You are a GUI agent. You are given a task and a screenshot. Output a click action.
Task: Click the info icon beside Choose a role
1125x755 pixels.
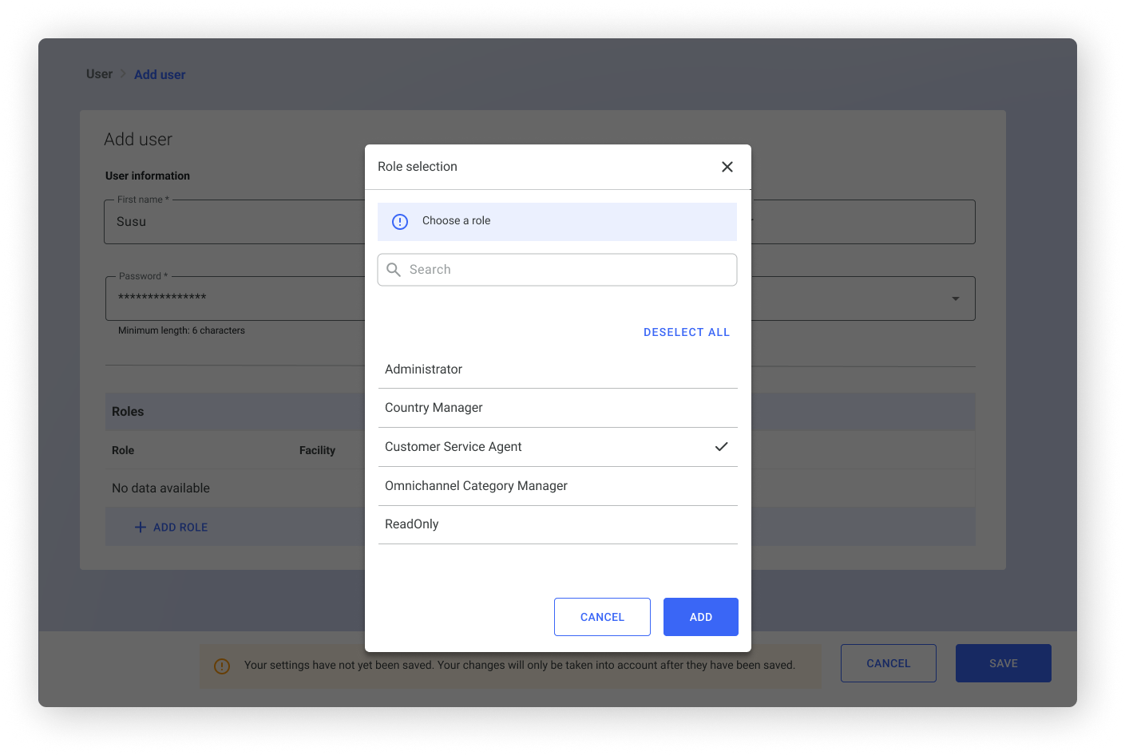[400, 222]
